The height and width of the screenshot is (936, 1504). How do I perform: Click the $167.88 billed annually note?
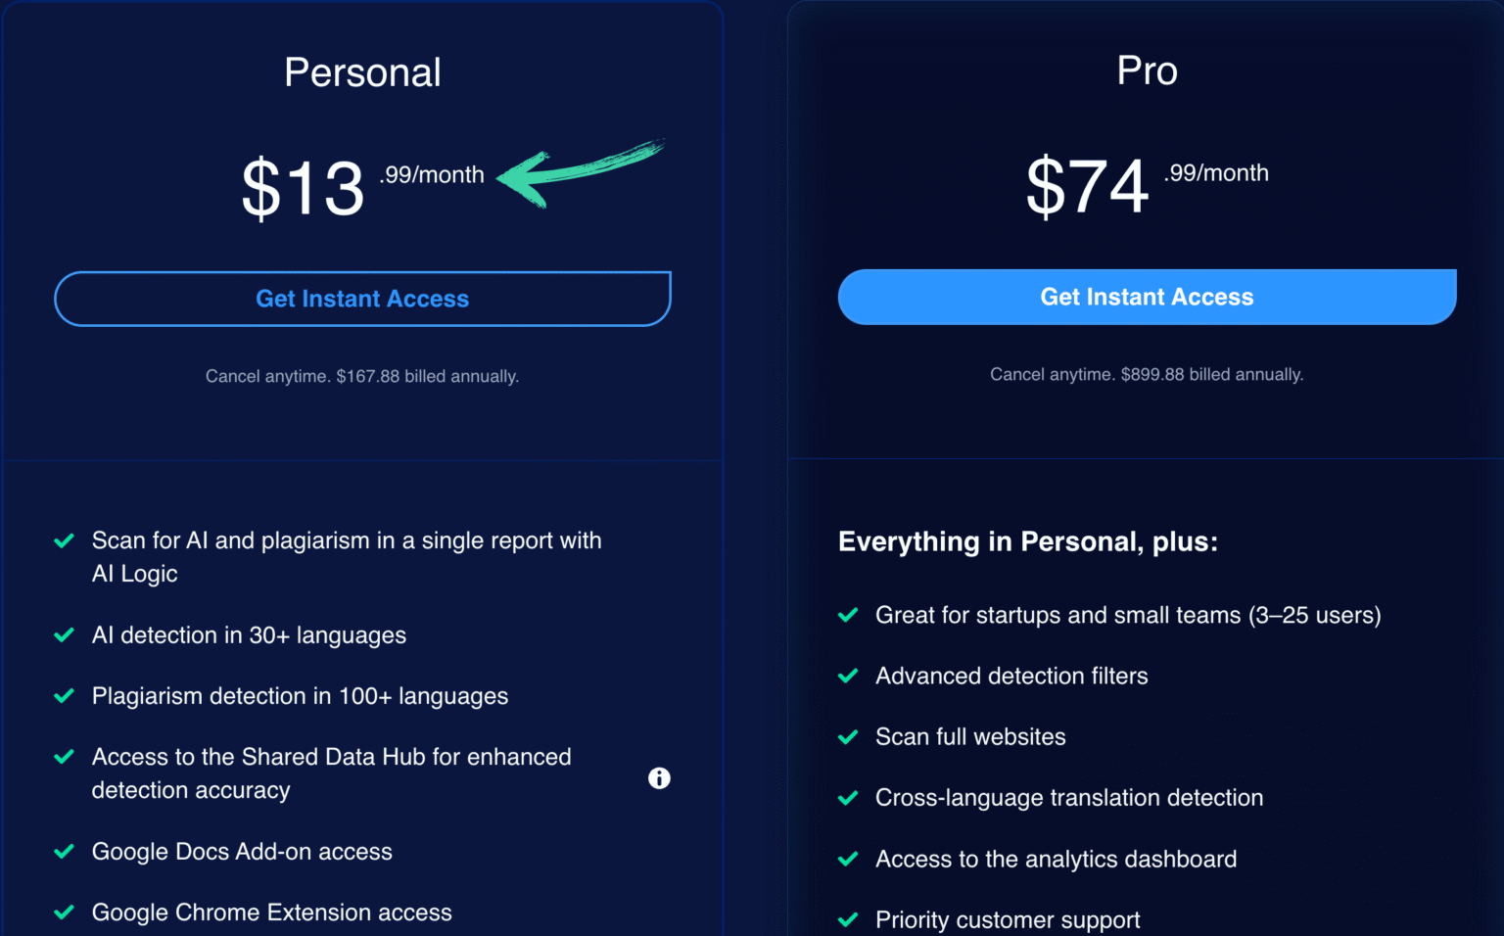[x=362, y=376]
